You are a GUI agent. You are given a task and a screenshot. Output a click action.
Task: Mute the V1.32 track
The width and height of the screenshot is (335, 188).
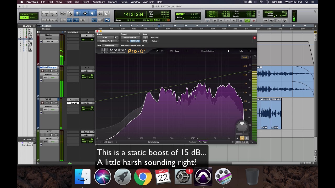click(56, 103)
